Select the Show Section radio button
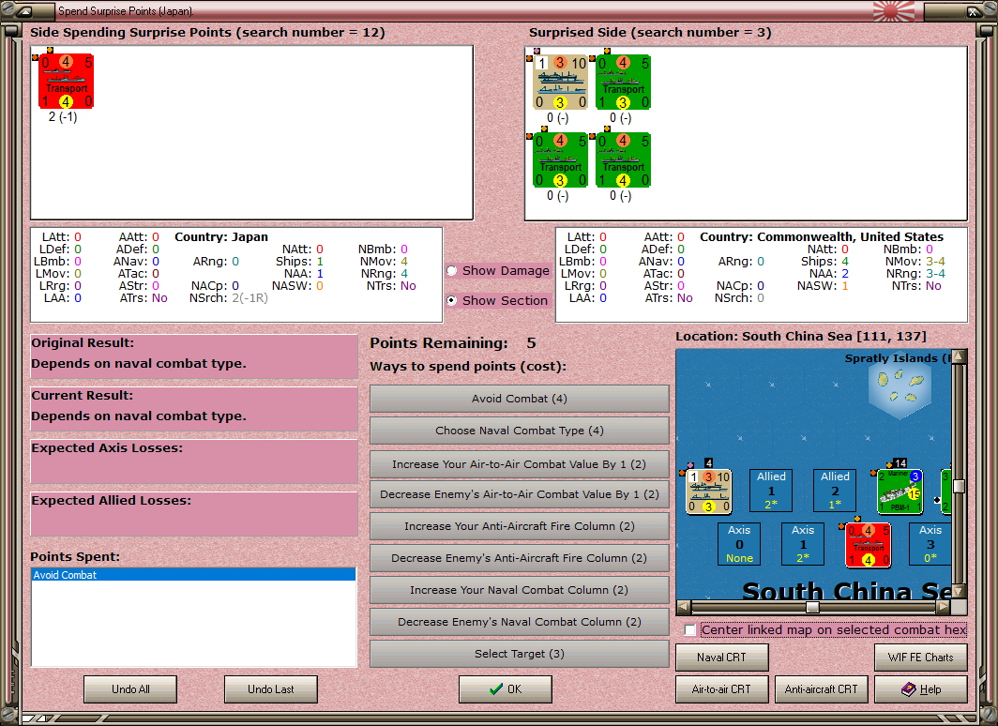This screenshot has width=998, height=726. [452, 300]
